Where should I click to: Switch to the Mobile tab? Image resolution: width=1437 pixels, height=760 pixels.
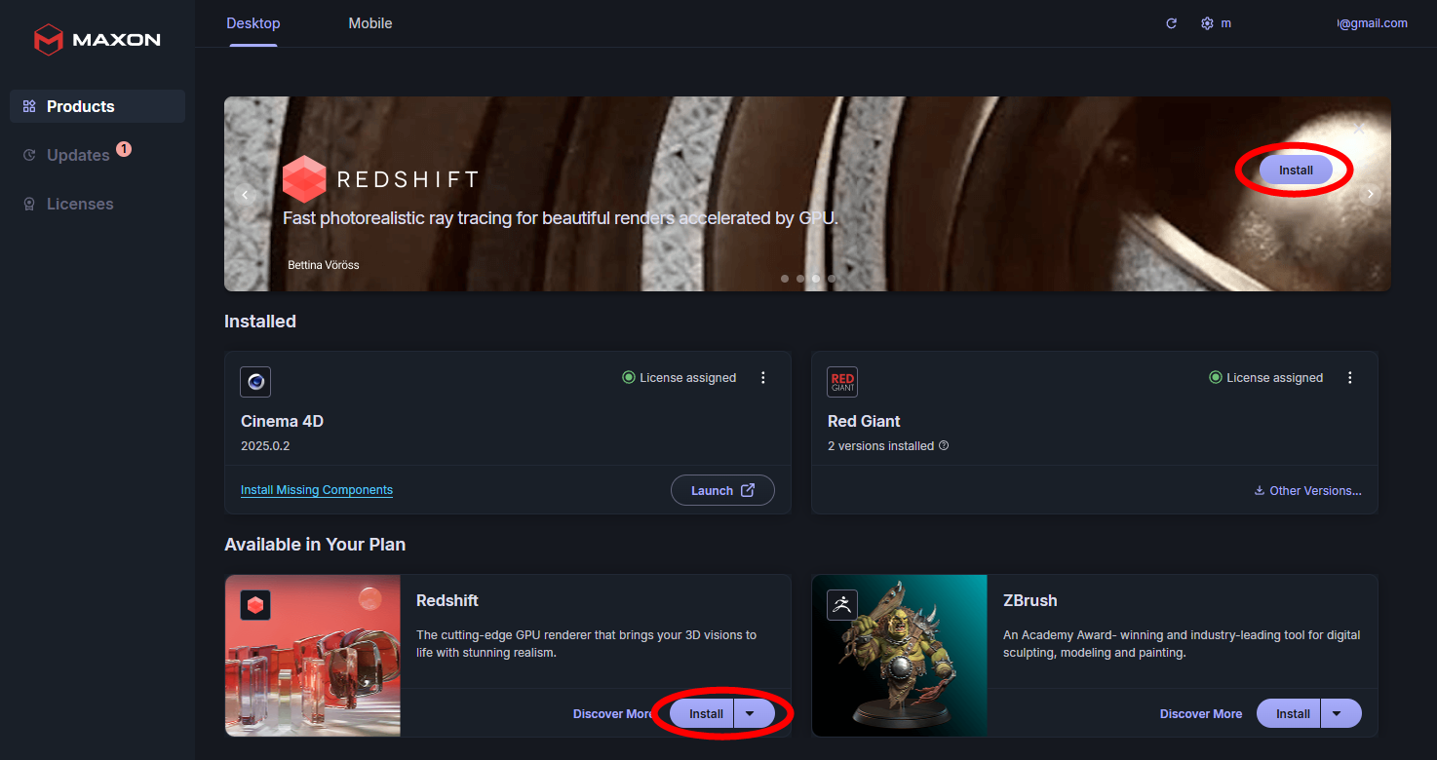pos(370,23)
